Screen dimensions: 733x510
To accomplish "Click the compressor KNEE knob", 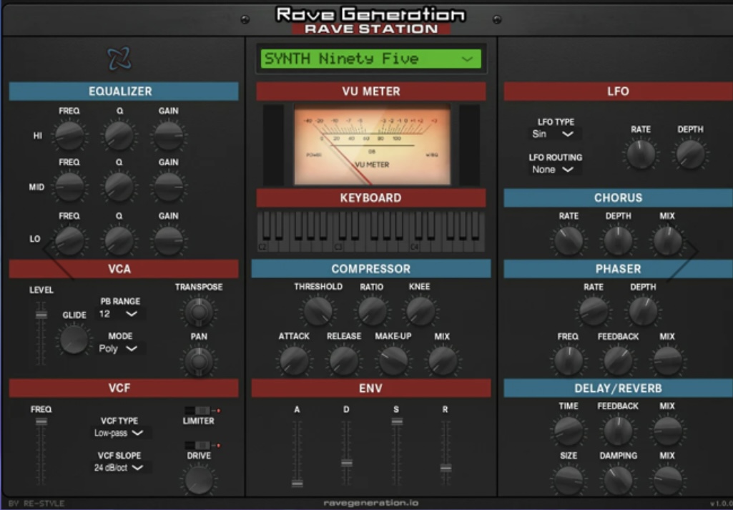I will (420, 311).
